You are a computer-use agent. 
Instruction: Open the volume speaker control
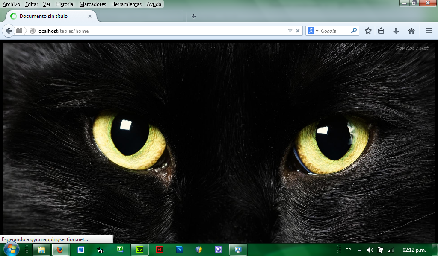click(370, 250)
